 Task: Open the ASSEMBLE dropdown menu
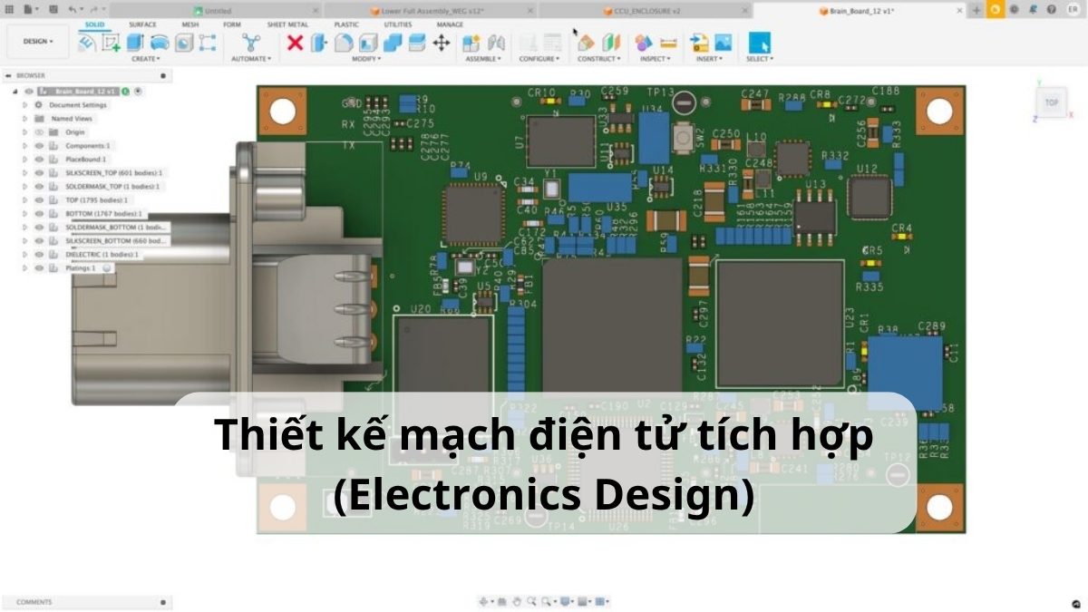483,59
